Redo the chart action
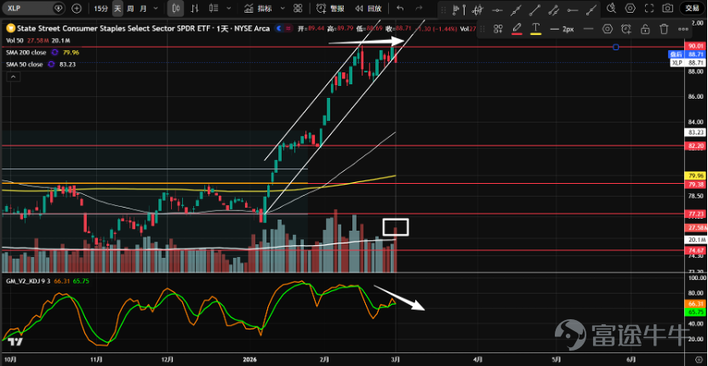The width and height of the screenshot is (708, 366). [419, 9]
